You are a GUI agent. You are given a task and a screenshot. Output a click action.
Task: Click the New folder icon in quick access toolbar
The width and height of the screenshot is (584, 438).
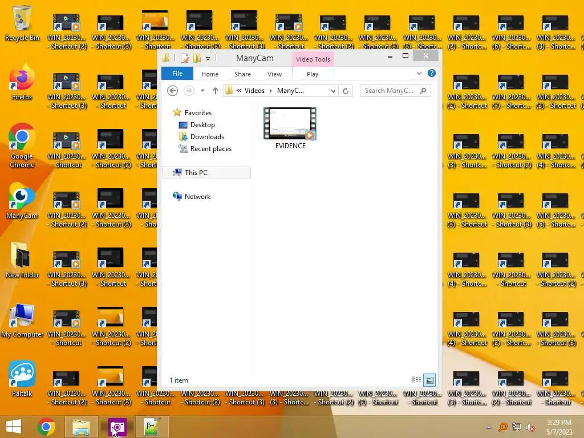click(197, 58)
